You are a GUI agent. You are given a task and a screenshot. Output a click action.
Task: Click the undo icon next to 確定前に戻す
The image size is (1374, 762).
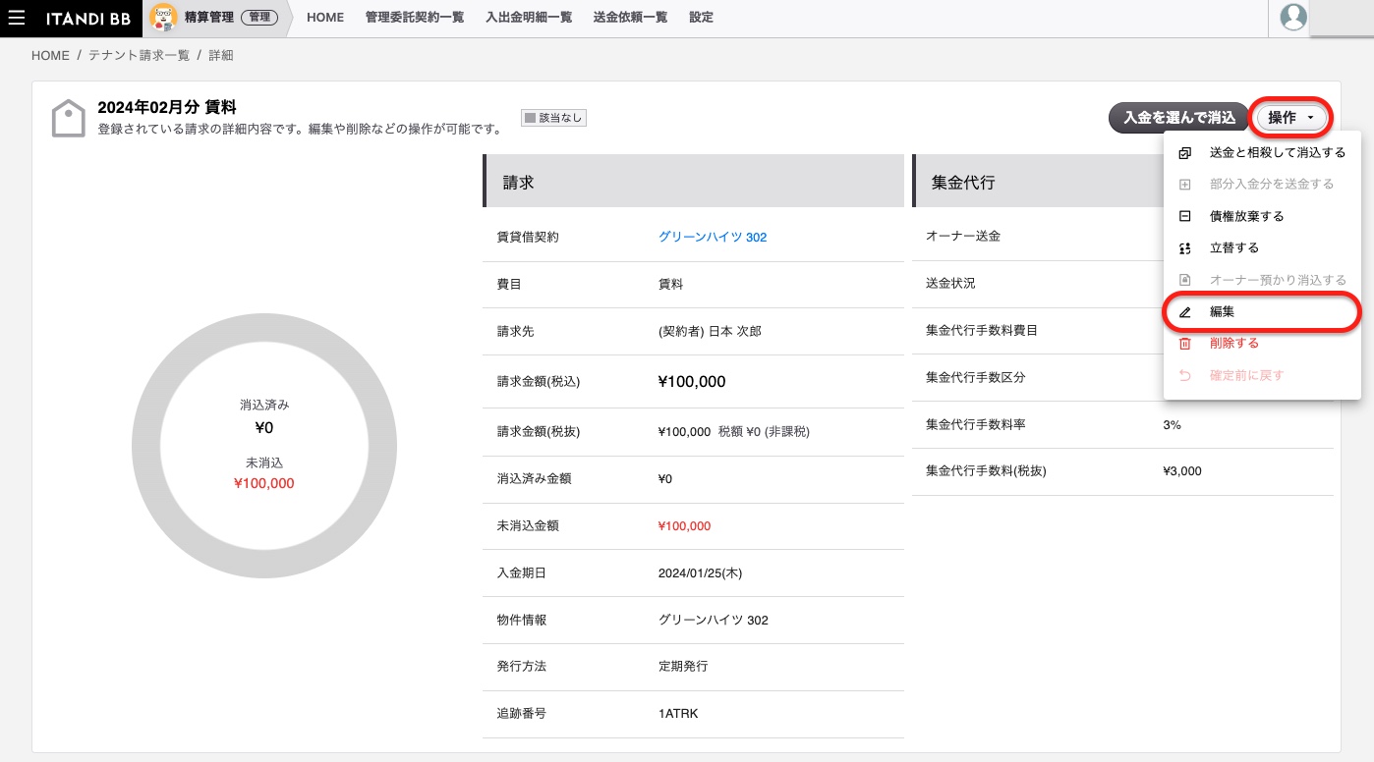pos(1185,375)
